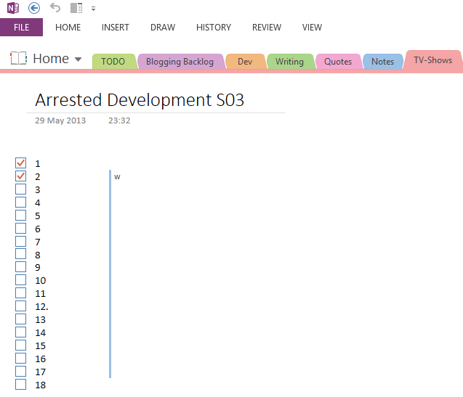Select the VIEW ribbon tab
This screenshot has height=397, width=463.
(312, 28)
